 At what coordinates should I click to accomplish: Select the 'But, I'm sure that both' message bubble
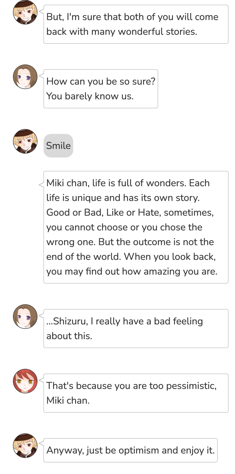136,24
